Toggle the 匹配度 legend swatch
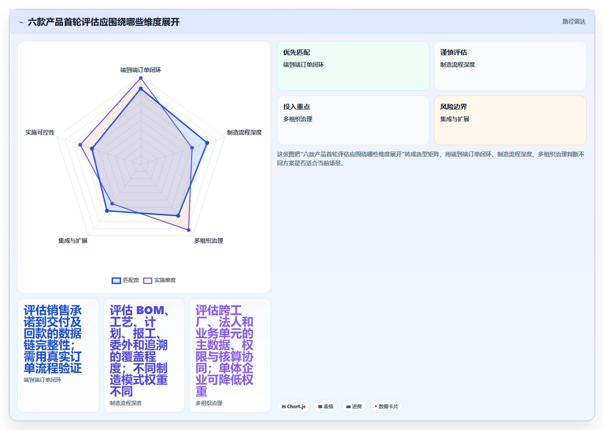This screenshot has height=430, width=604. (116, 280)
